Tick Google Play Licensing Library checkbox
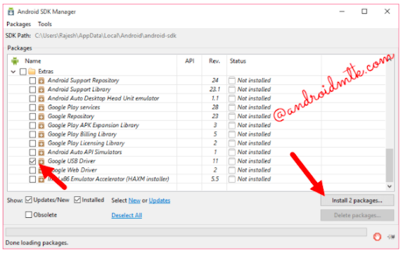Screen dimensions: 403x253 pyautogui.click(x=32, y=143)
